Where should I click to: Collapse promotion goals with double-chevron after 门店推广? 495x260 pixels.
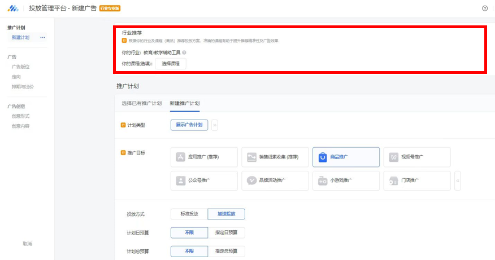coord(458,180)
